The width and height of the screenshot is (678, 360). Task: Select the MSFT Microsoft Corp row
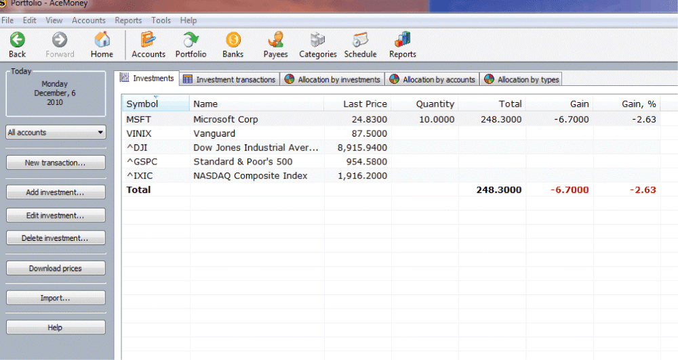point(225,120)
